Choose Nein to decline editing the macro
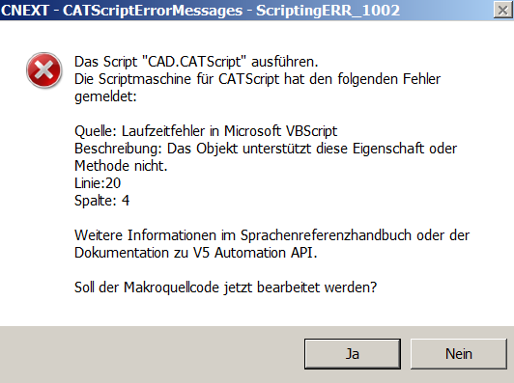The width and height of the screenshot is (514, 383). [459, 354]
